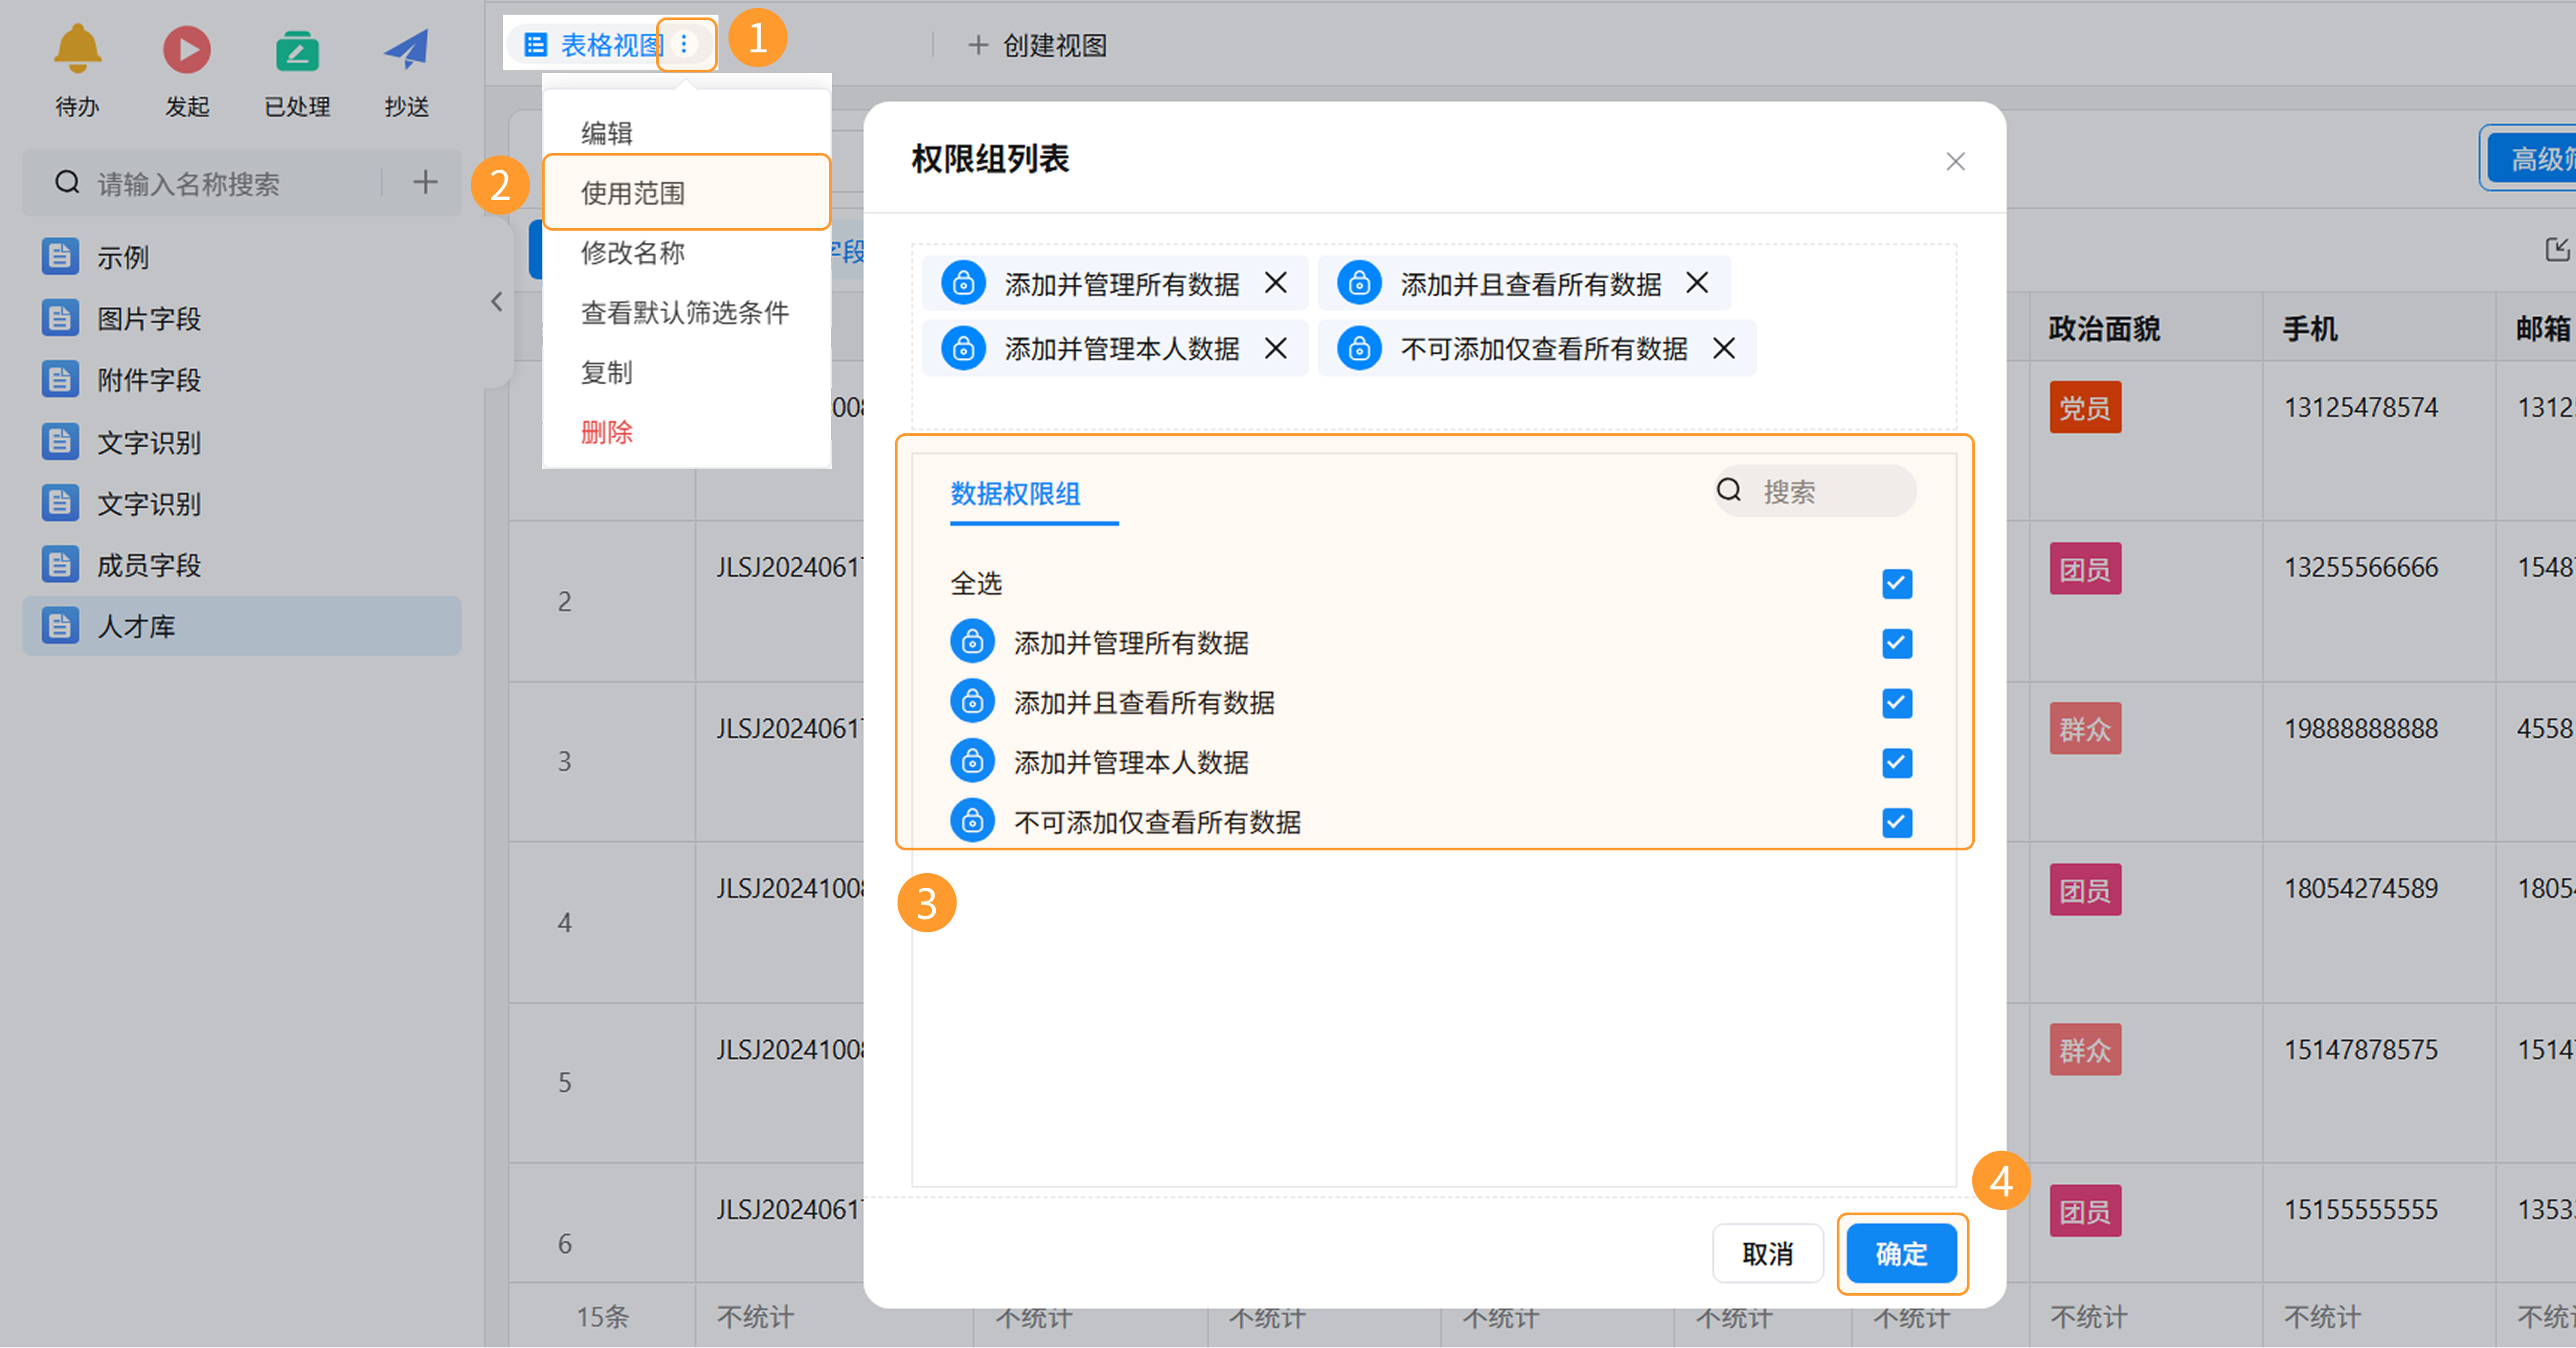Remove 不可添加仅查看所有数据 tag with X

coord(1724,348)
